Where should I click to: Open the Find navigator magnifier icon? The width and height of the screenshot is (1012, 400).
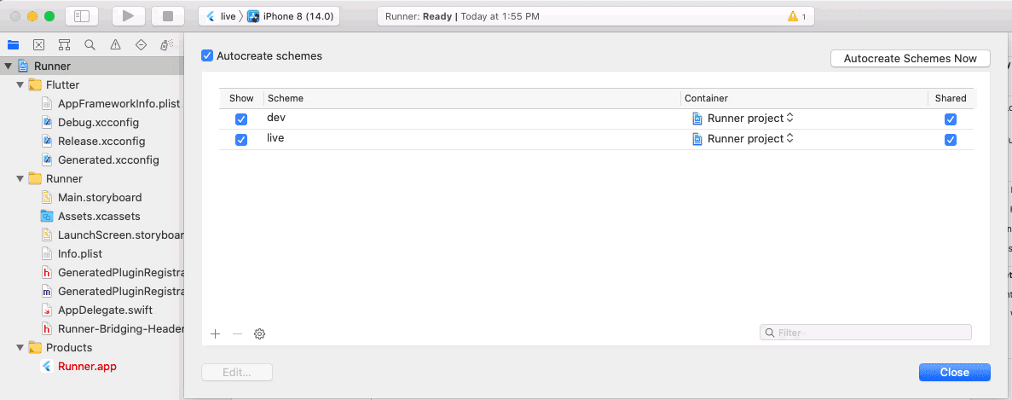90,44
